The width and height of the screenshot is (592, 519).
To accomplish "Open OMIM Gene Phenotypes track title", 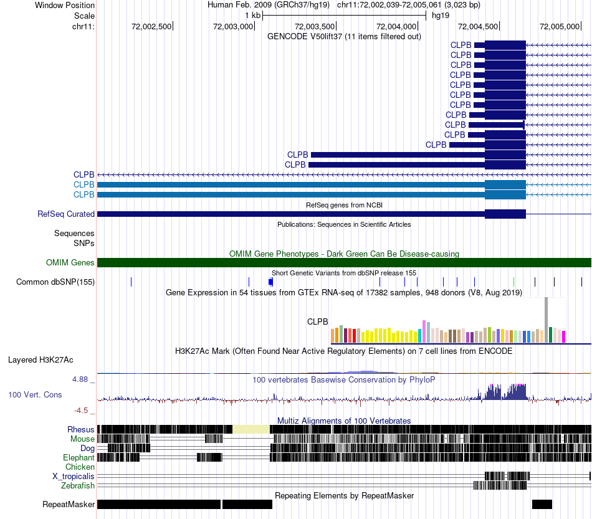I will click(344, 254).
